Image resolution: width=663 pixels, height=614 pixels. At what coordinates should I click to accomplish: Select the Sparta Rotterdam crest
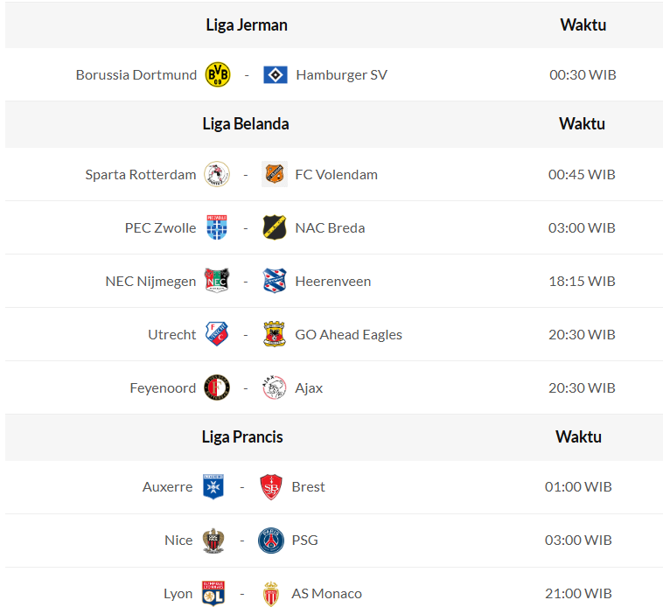tap(217, 174)
